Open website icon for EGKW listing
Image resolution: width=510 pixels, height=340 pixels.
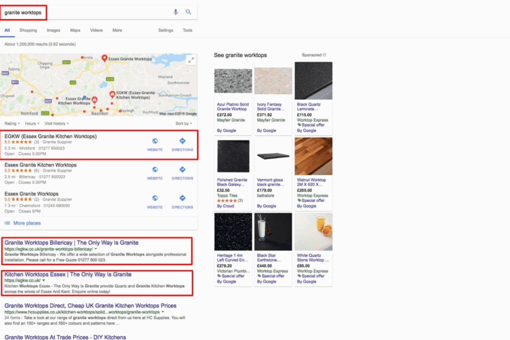pyautogui.click(x=155, y=141)
